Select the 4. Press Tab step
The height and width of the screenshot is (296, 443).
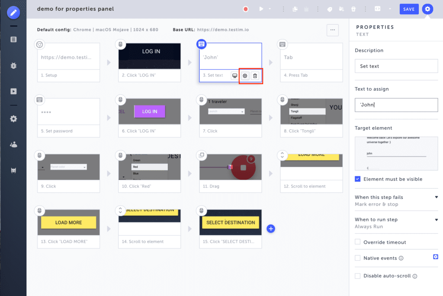click(x=311, y=62)
